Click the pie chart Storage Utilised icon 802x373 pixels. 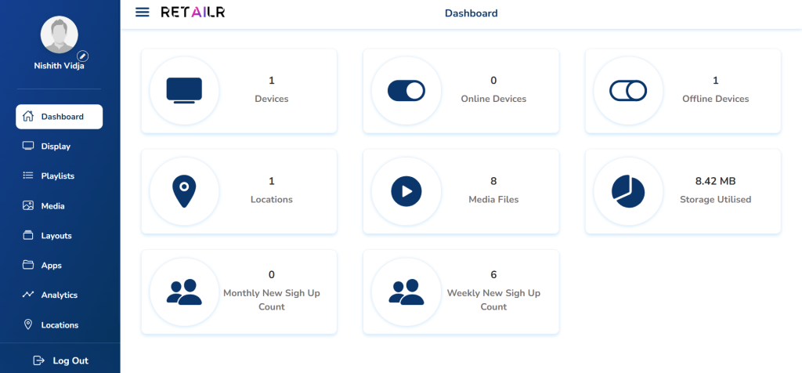tap(628, 191)
